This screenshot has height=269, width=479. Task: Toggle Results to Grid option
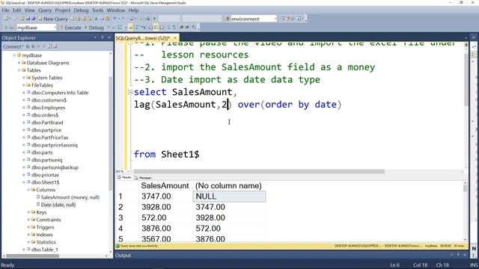point(156,28)
